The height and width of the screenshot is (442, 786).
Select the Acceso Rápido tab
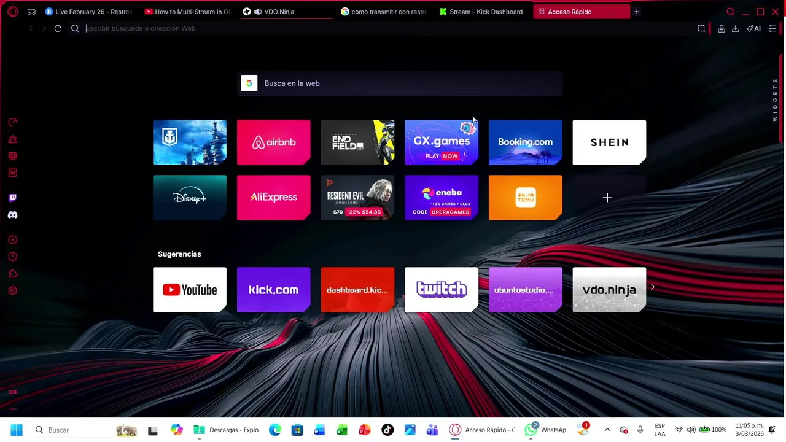coord(581,12)
